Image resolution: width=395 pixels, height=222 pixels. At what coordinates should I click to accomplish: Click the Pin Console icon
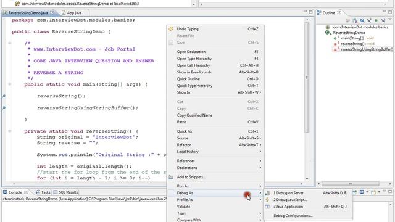coord(355,192)
